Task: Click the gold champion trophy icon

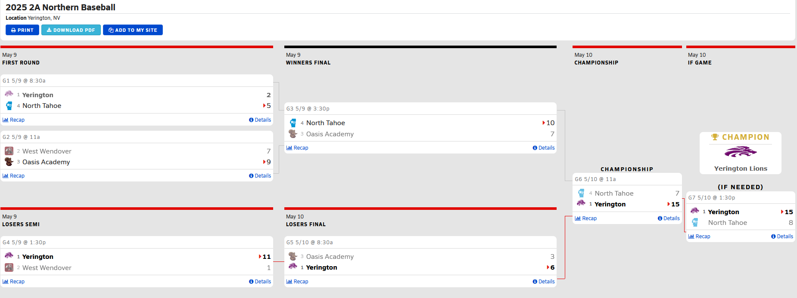Action: (x=715, y=137)
